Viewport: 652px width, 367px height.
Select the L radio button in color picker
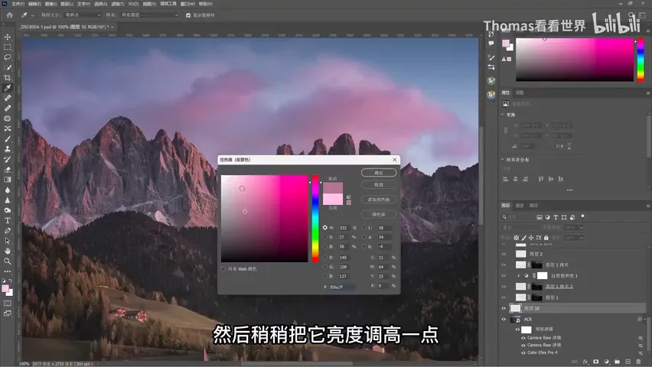click(364, 228)
